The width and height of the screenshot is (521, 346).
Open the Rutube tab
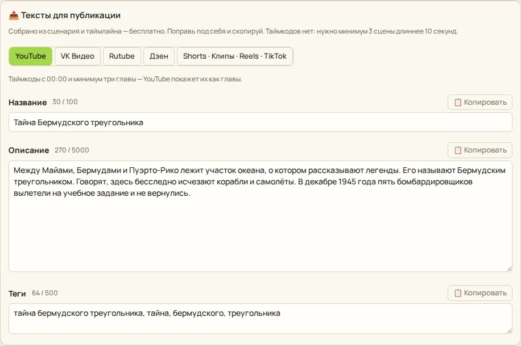(x=122, y=56)
